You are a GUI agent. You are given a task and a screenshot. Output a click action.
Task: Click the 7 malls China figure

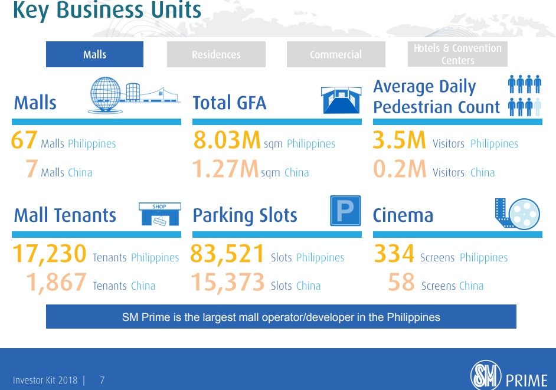pos(31,168)
